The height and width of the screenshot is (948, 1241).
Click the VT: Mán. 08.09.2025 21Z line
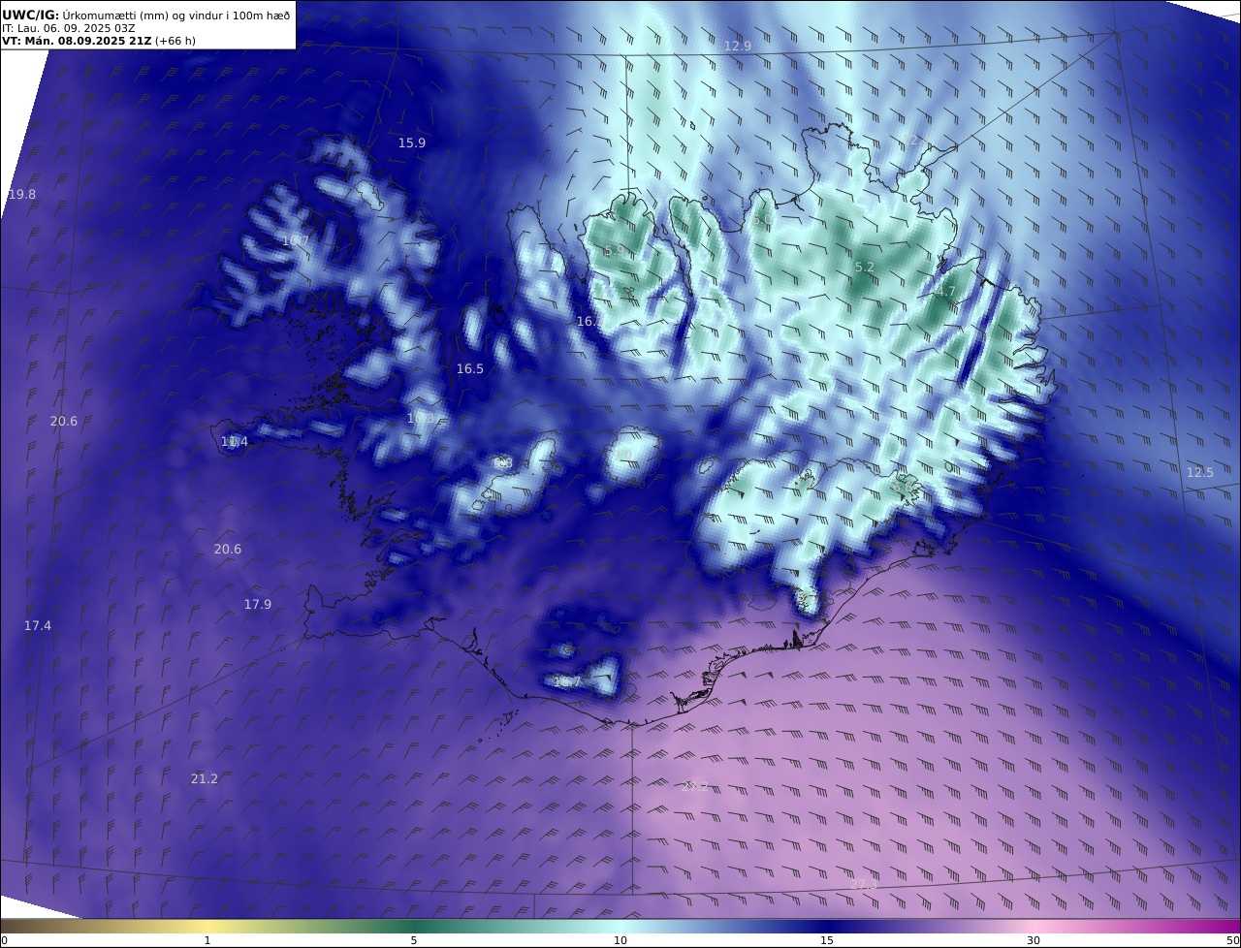pos(99,41)
